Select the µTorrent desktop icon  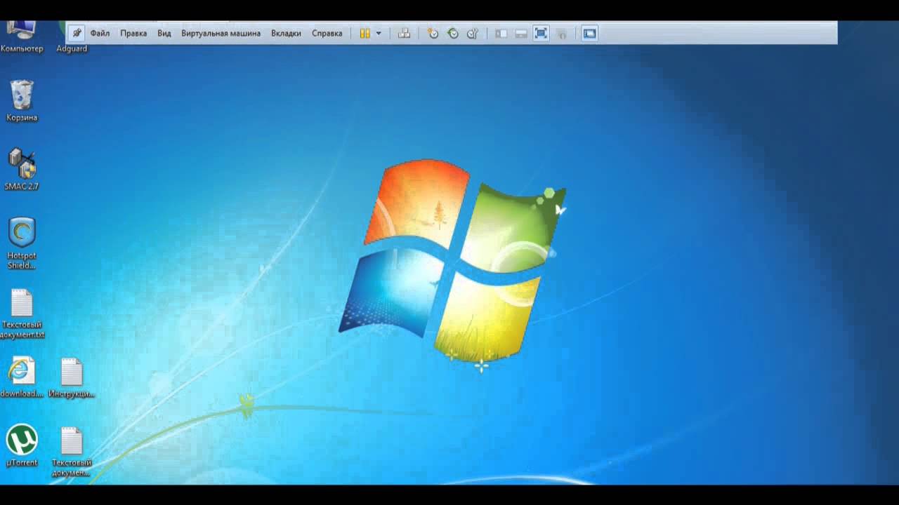click(22, 445)
